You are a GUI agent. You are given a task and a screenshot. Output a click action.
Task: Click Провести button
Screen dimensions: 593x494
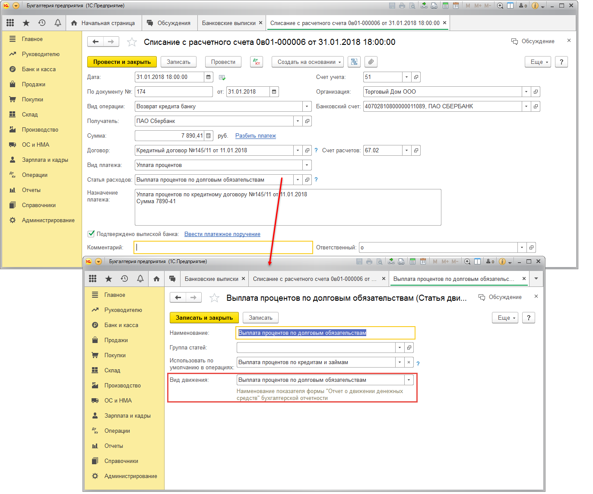click(x=223, y=62)
